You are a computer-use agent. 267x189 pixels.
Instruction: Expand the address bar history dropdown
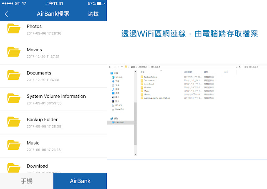(237, 67)
